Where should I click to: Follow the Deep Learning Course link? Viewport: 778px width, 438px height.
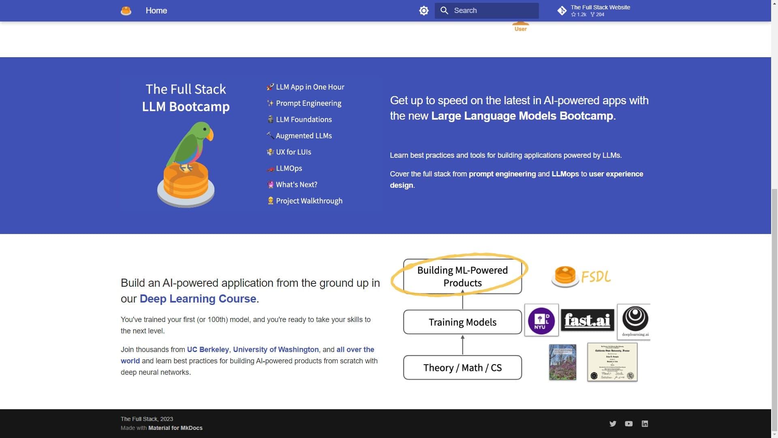pos(198,299)
